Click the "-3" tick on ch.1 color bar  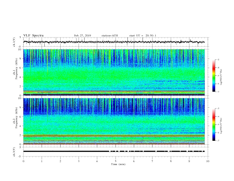[x=218, y=59]
